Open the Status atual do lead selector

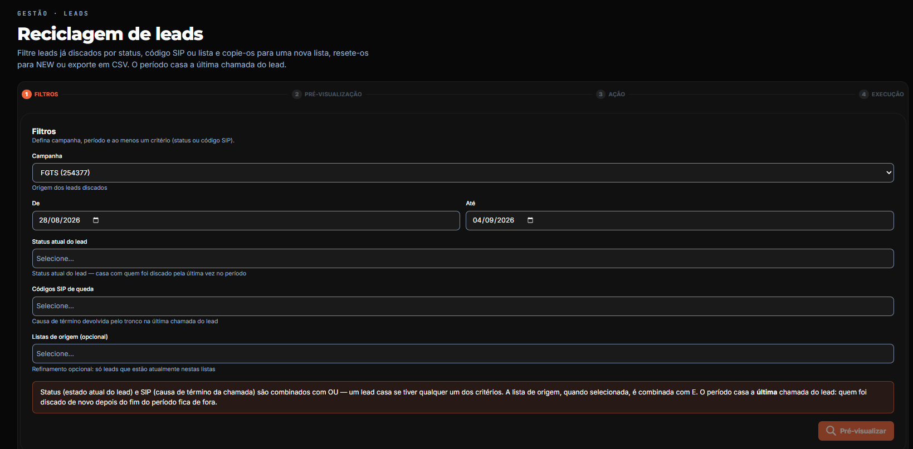coord(463,259)
